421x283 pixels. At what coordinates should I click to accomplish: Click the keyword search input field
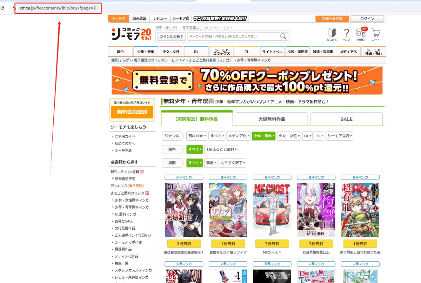(234, 36)
